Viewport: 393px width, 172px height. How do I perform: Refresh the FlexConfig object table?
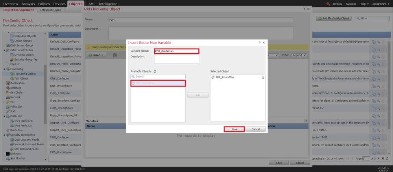pos(387,159)
